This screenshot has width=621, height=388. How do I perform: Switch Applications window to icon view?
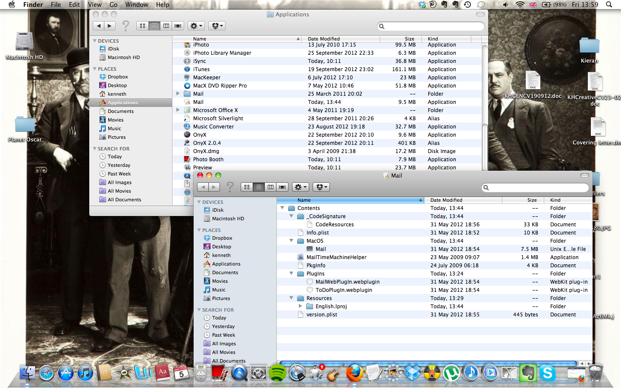143,26
